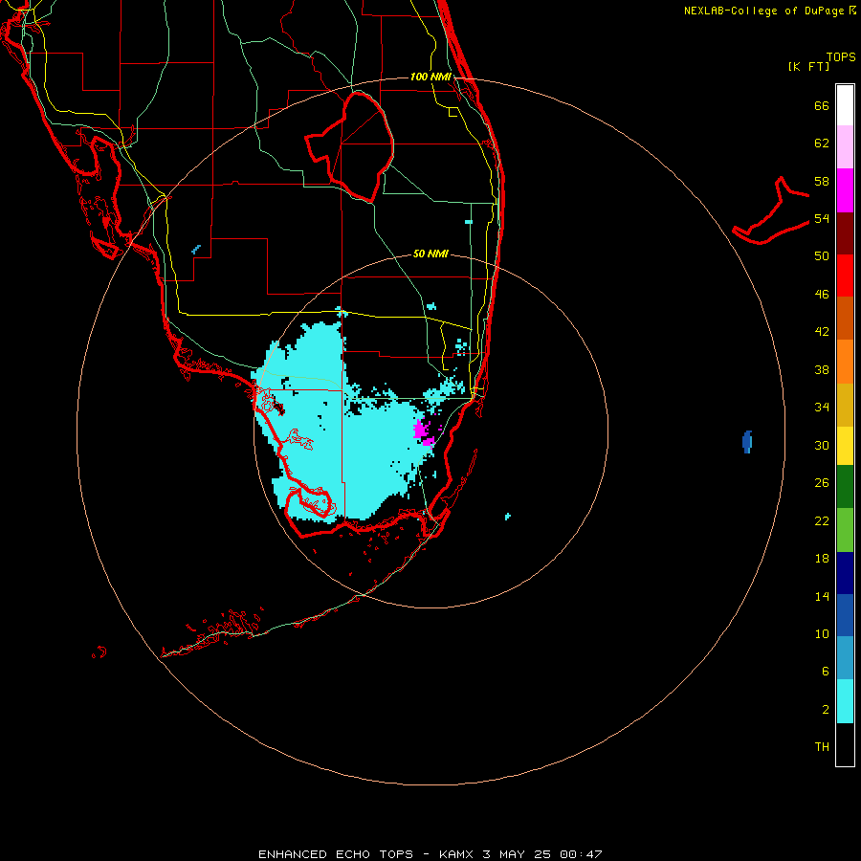Click the '62' legend value

[x=822, y=143]
